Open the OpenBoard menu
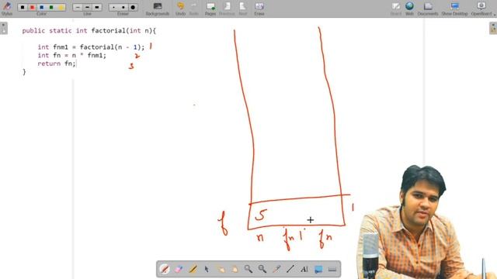 click(481, 9)
